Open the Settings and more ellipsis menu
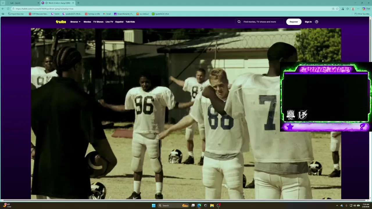372x209 pixels. click(x=358, y=9)
